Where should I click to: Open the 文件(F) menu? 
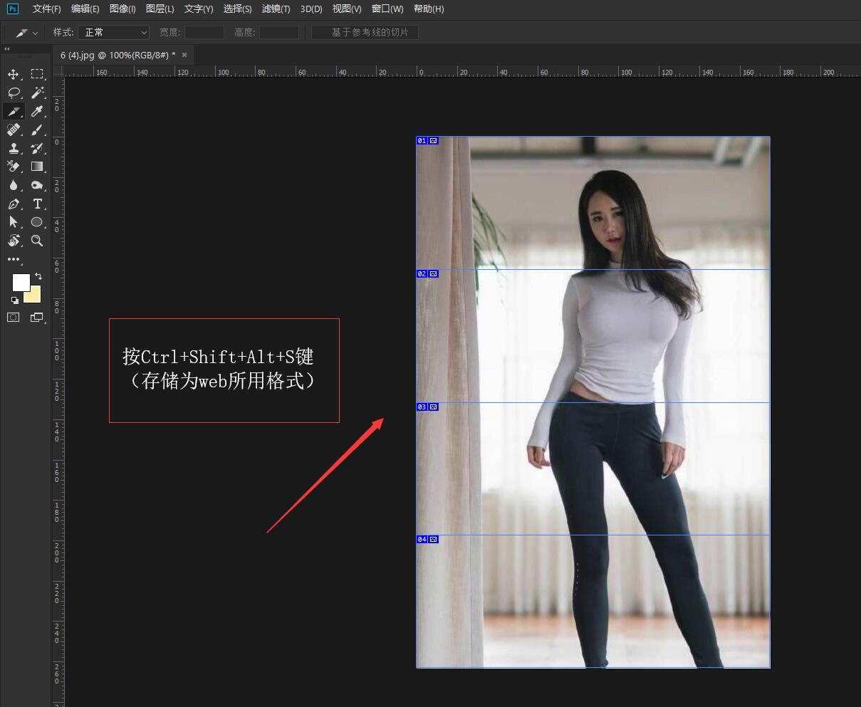46,9
